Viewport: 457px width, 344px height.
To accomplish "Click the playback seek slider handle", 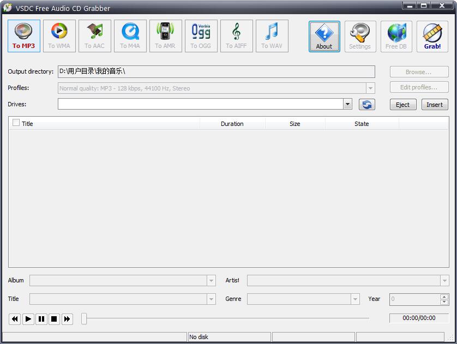I will point(84,318).
